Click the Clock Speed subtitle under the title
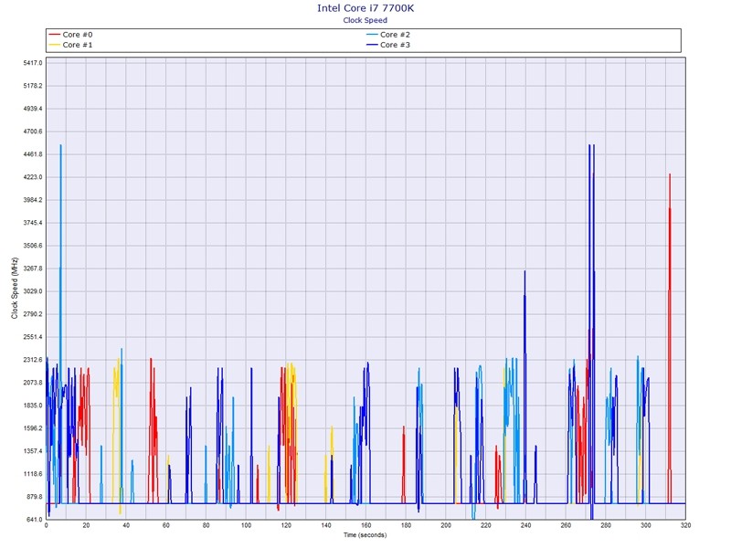This screenshot has width=731, height=548. click(x=365, y=20)
